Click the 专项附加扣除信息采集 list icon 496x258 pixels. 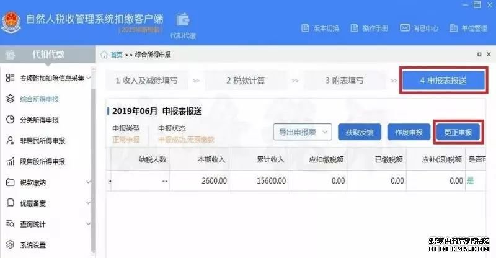10,78
